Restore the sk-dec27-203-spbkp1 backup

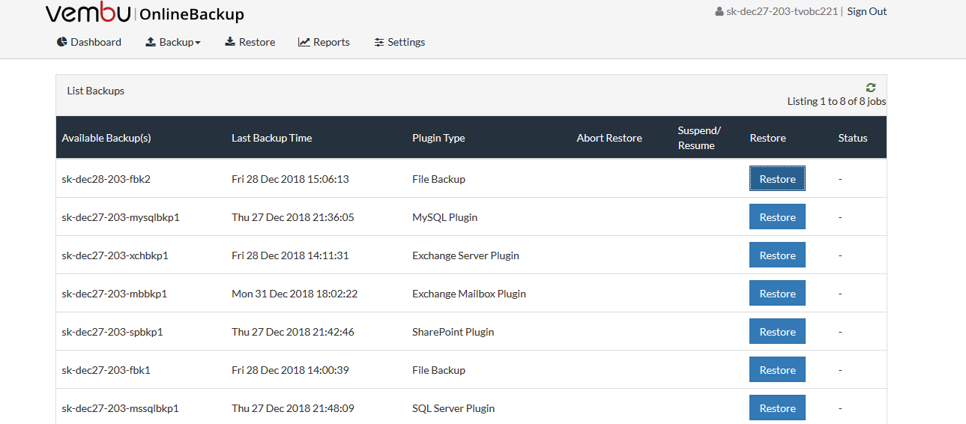click(777, 332)
